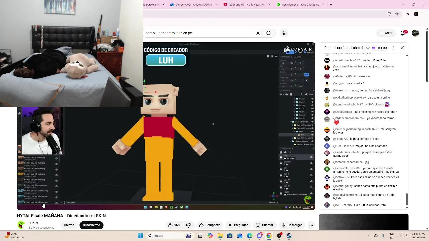Open the Luh channel avatar
429x241 pixels.
(21, 225)
